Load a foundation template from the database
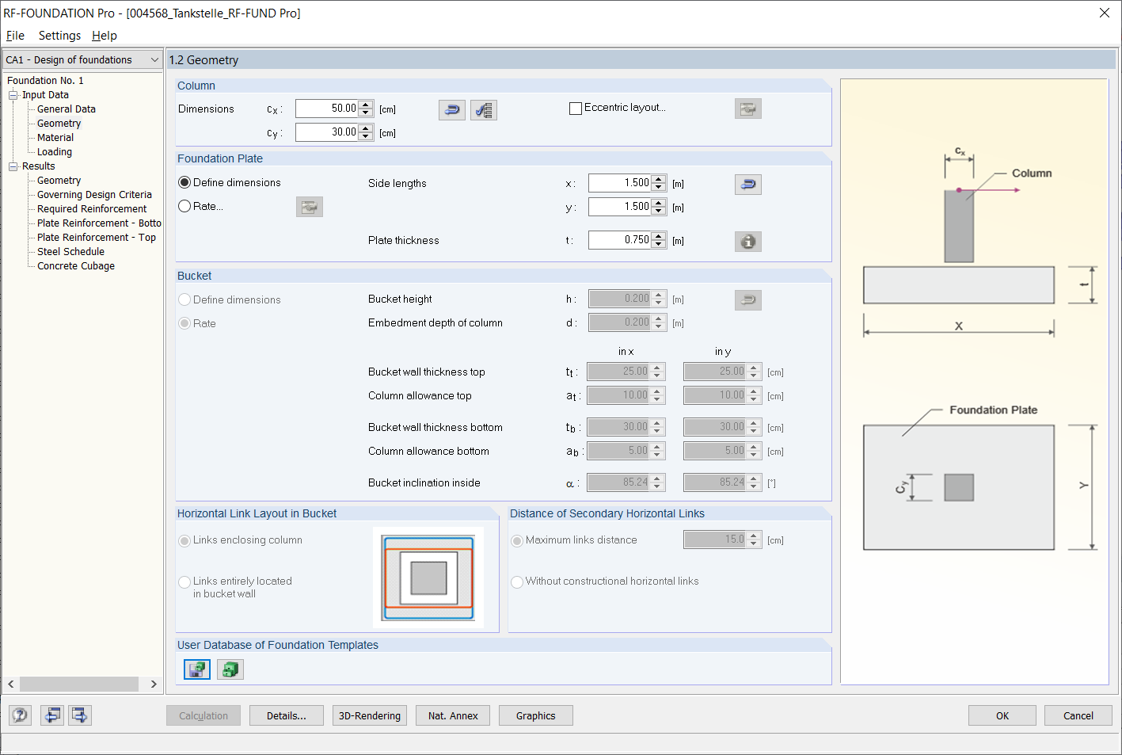Screen dimensions: 1122x755 (x=230, y=669)
